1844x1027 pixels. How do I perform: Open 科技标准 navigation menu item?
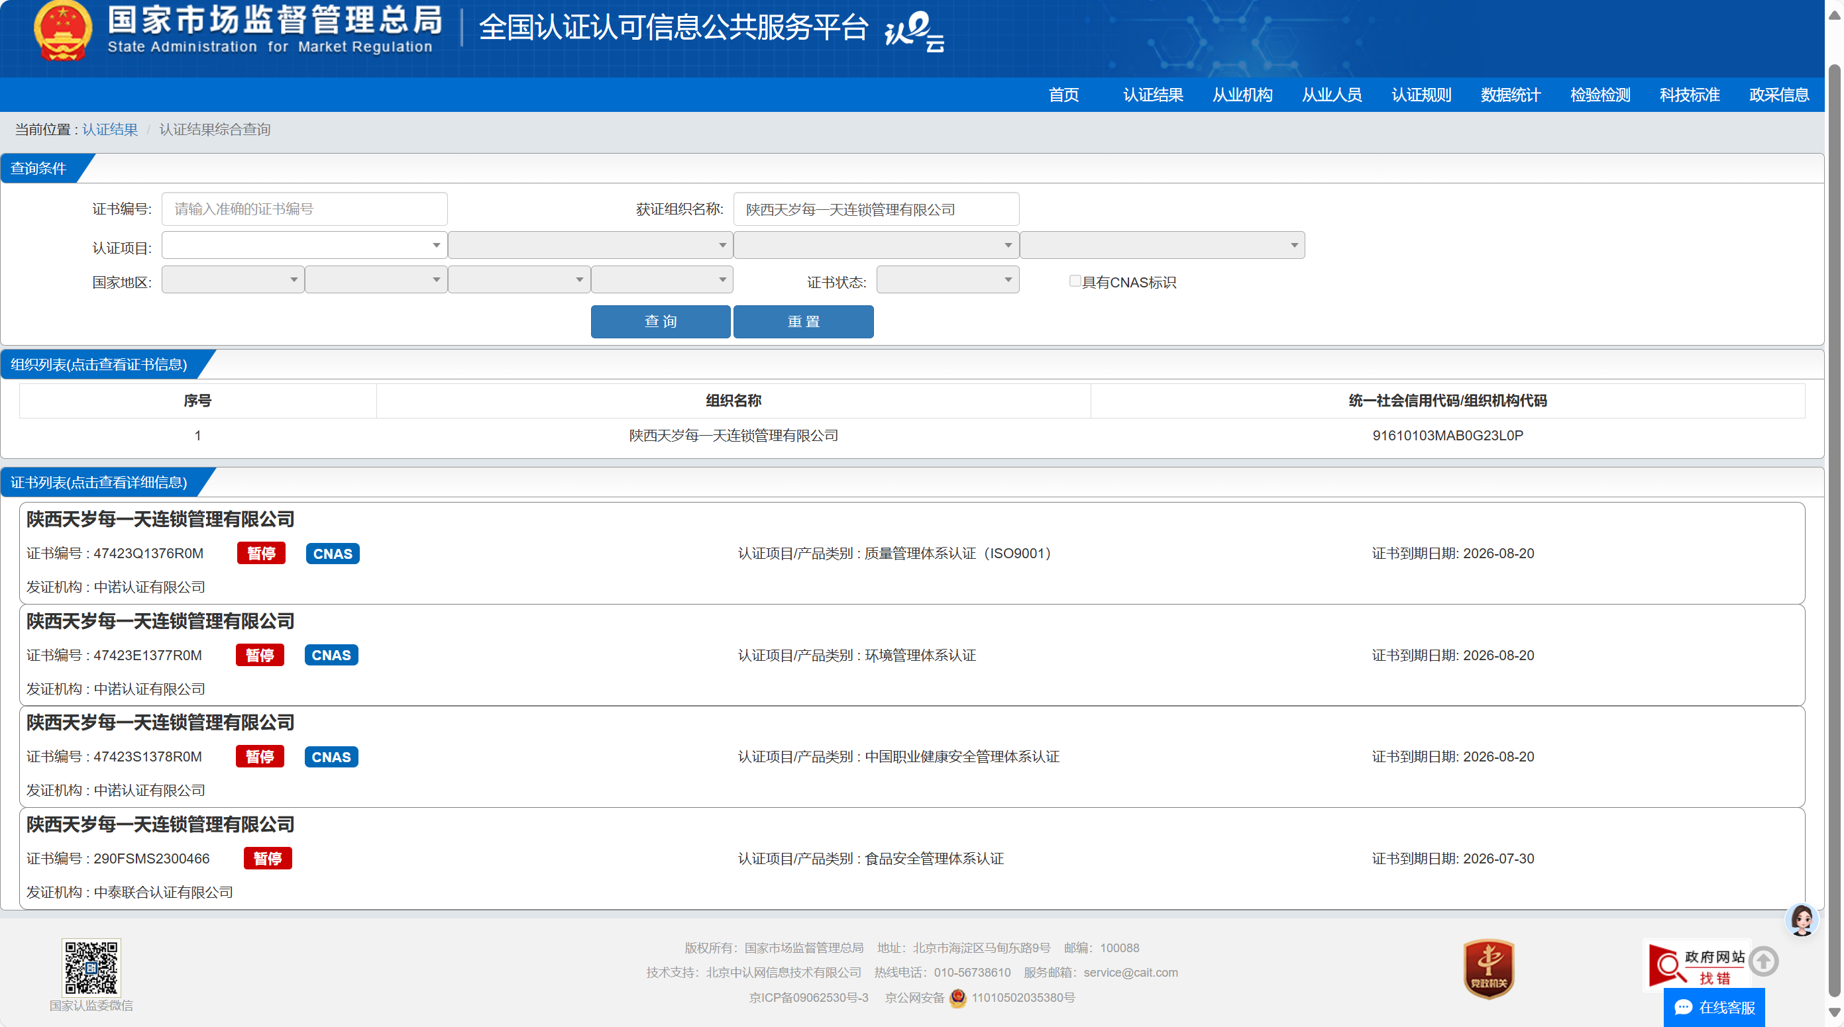point(1690,95)
